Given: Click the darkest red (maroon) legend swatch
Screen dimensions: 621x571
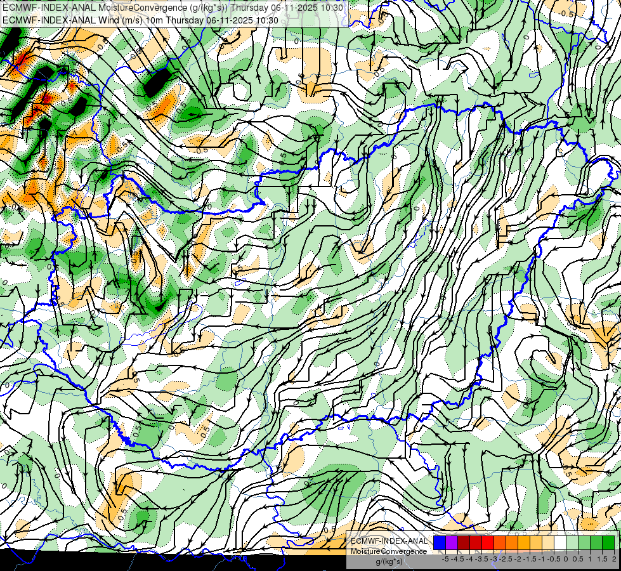Looking at the screenshot, I should point(464,543).
